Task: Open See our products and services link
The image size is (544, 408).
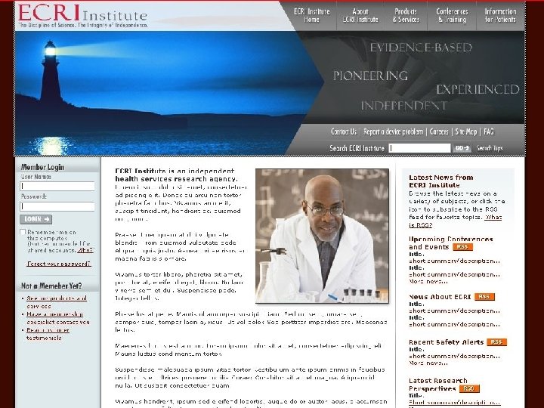Action: 57,302
